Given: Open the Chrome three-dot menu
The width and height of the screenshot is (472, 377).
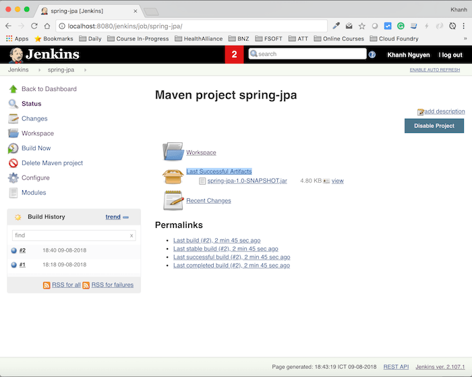Looking at the screenshot, I should click(464, 26).
